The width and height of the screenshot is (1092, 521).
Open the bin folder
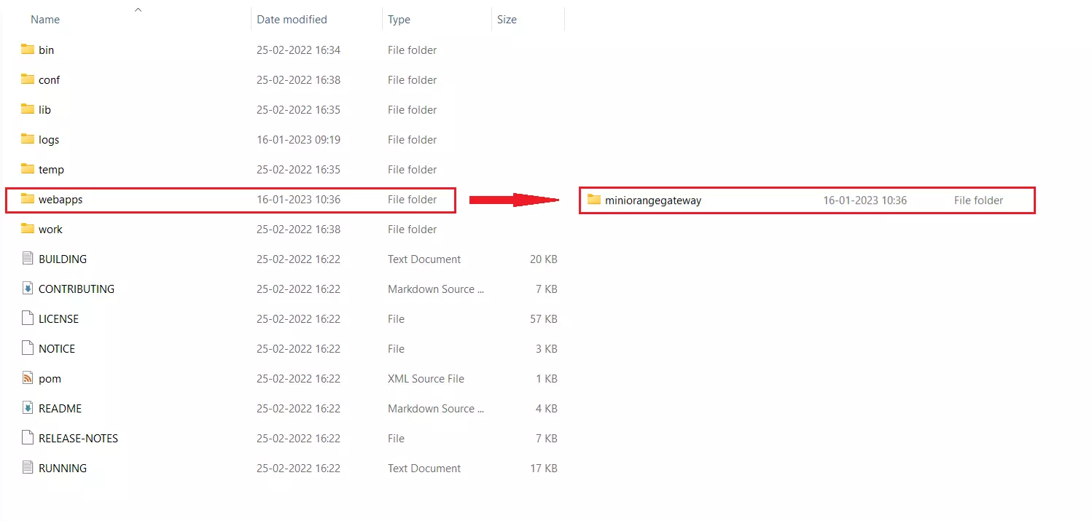click(46, 50)
